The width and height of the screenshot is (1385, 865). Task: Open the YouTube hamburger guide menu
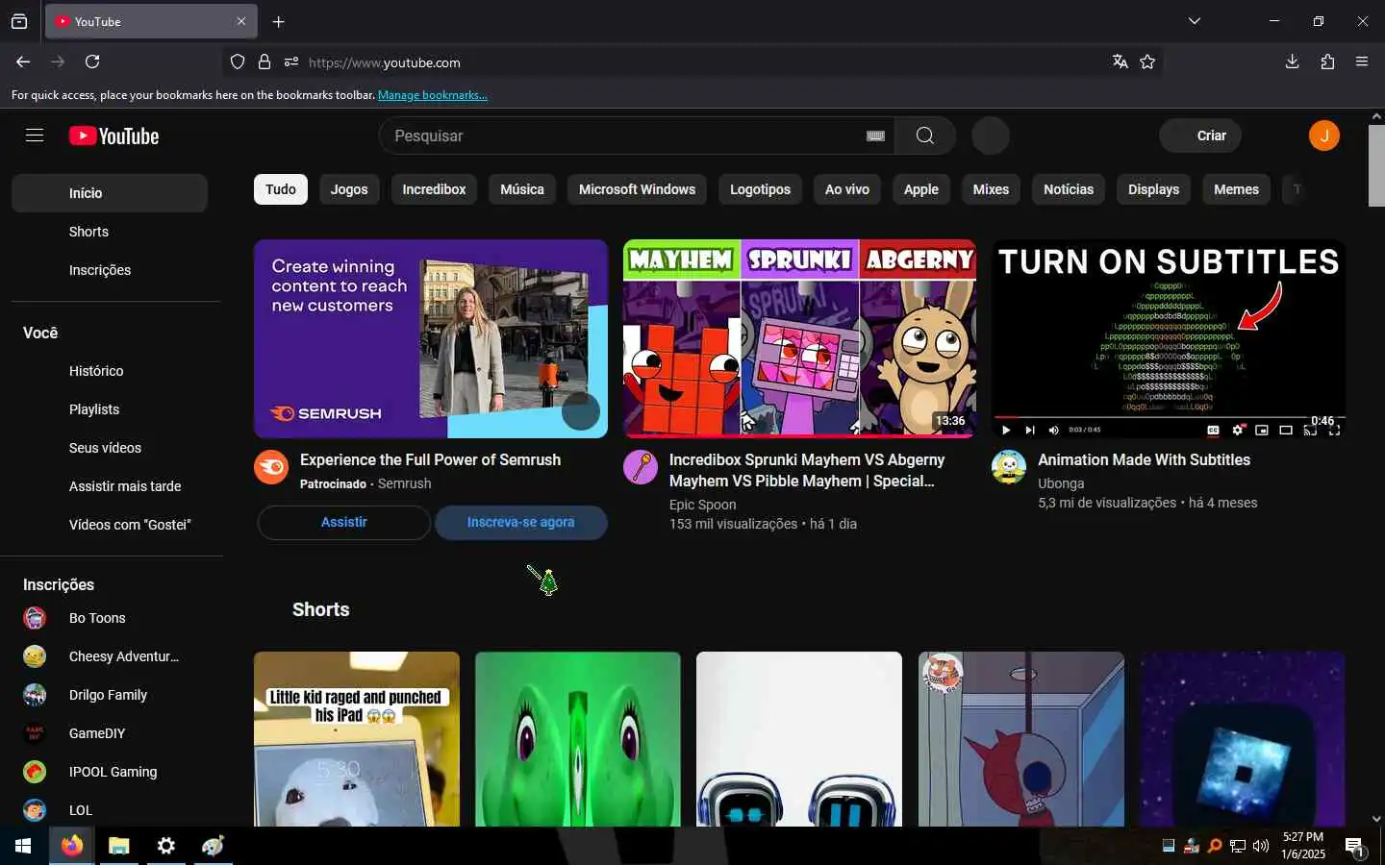35,136
